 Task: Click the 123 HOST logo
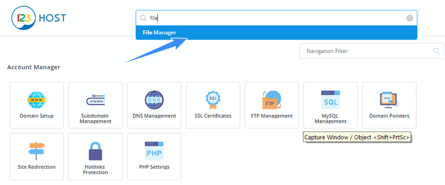tap(38, 18)
